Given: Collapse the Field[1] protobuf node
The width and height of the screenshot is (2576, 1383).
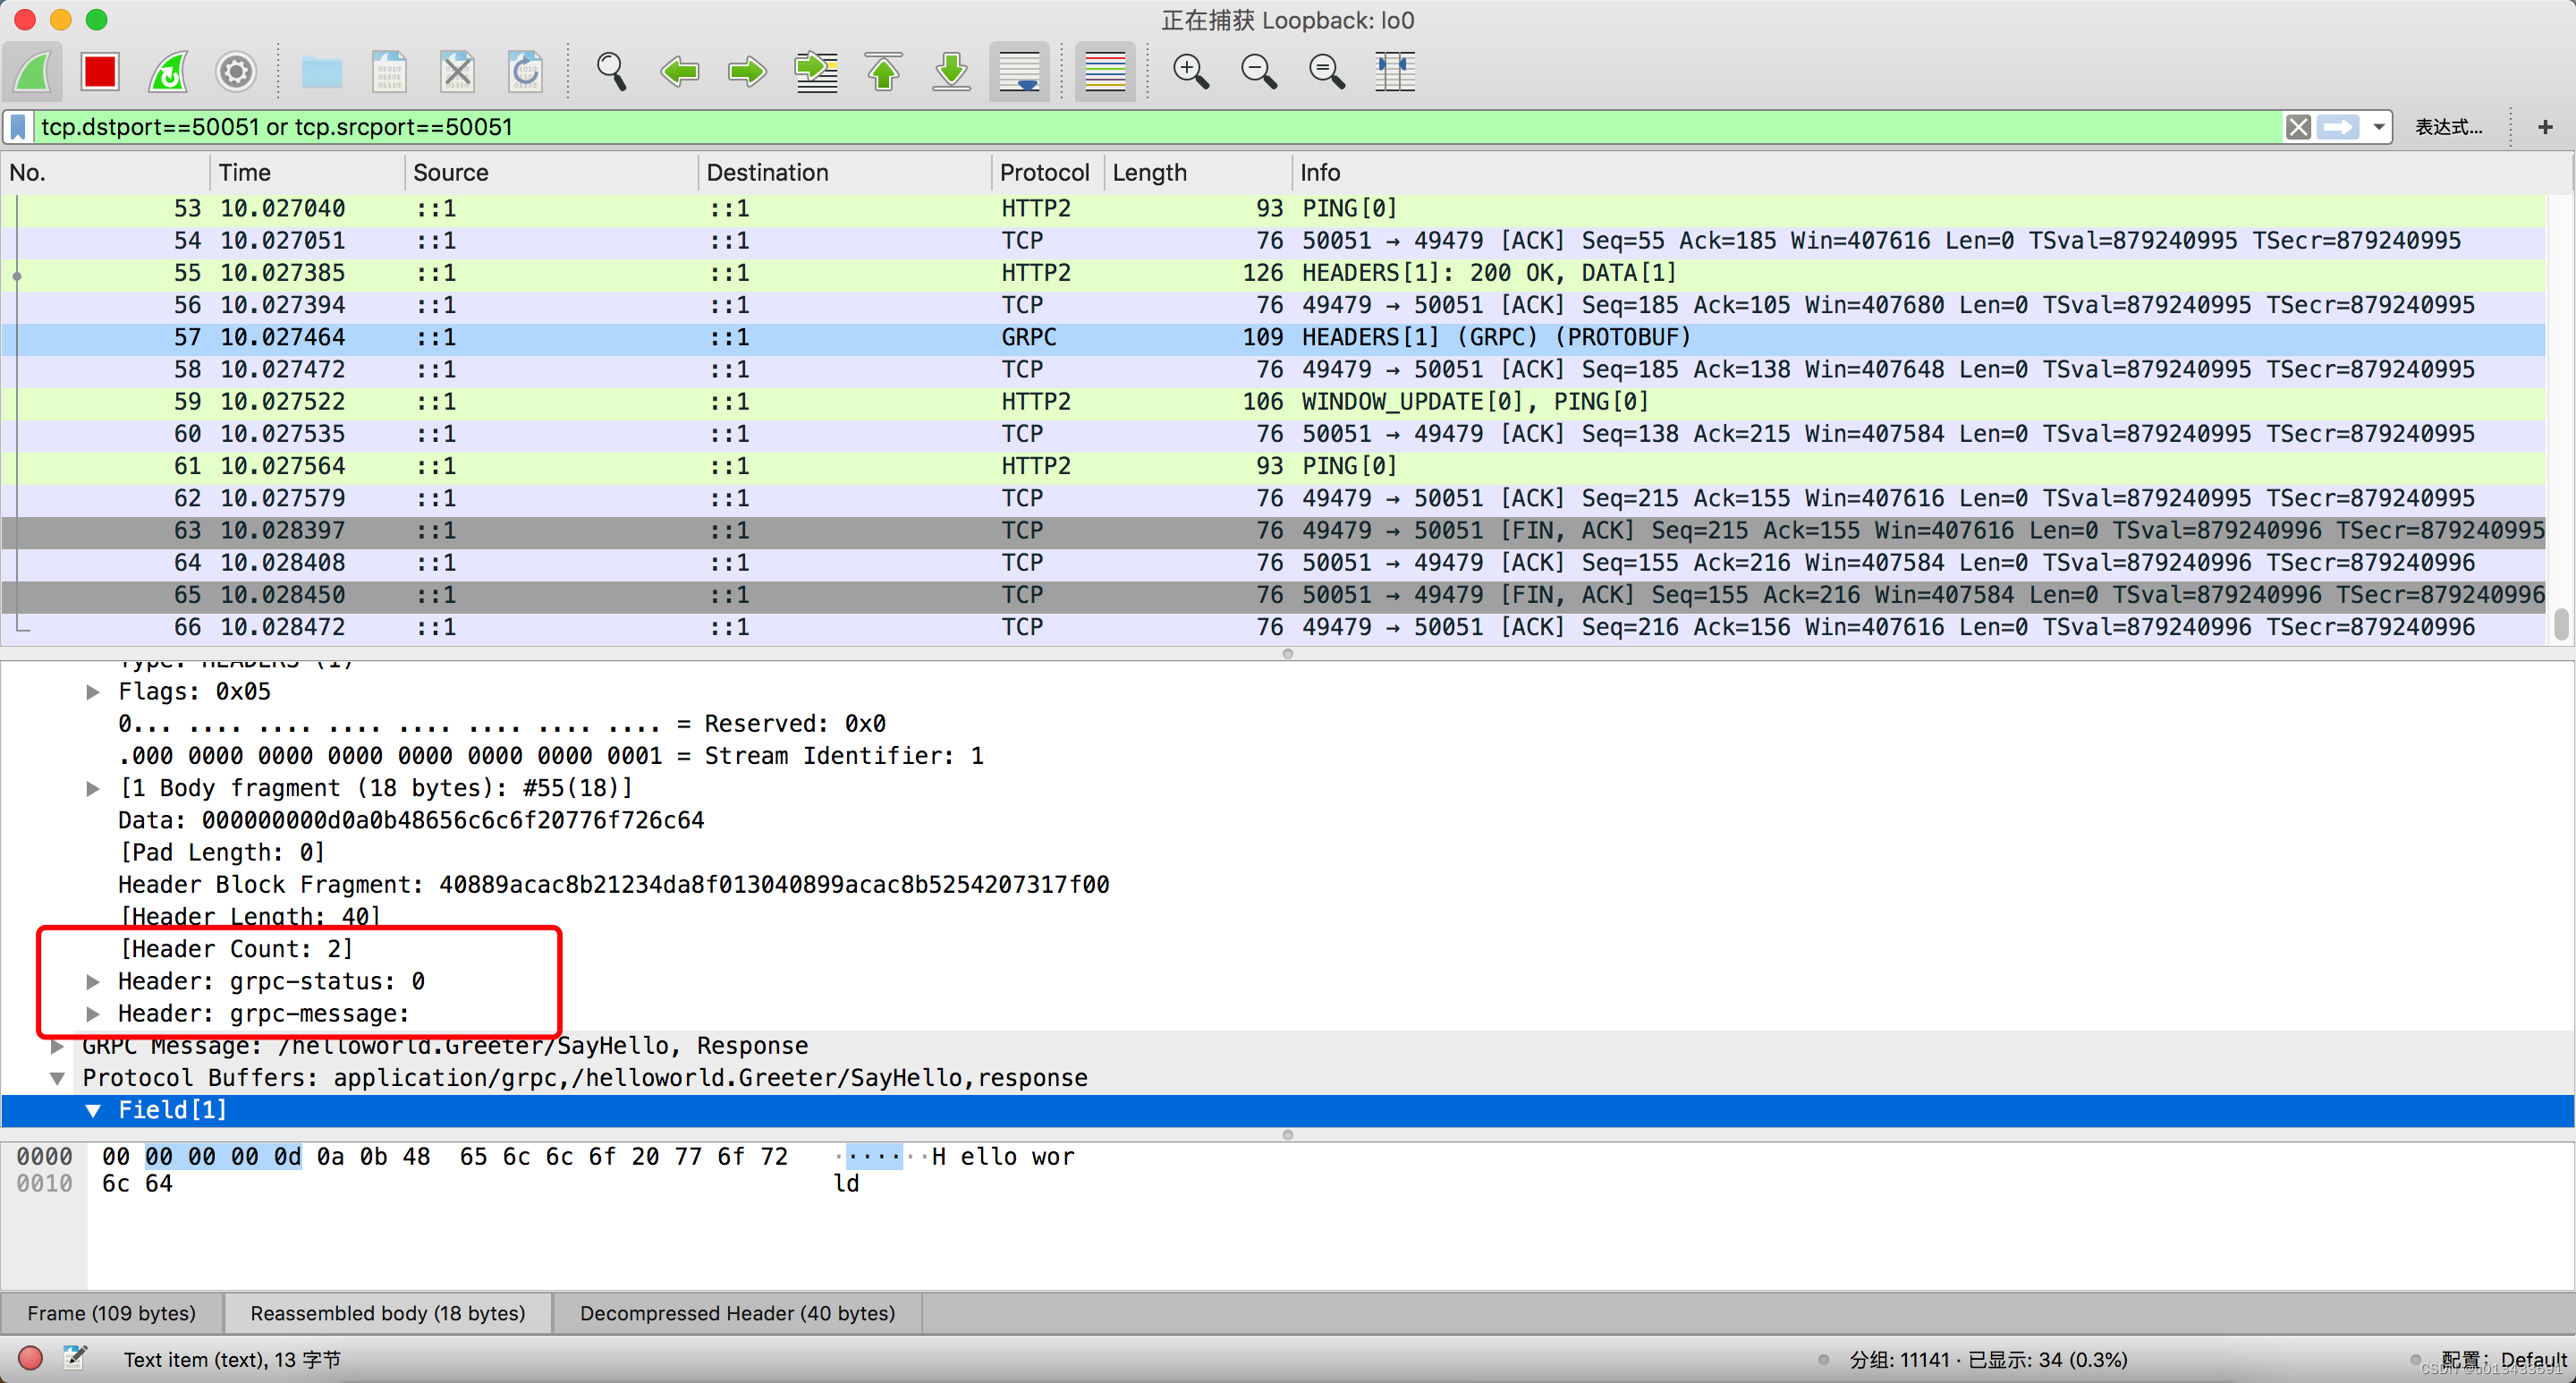Looking at the screenshot, I should click(x=93, y=1110).
